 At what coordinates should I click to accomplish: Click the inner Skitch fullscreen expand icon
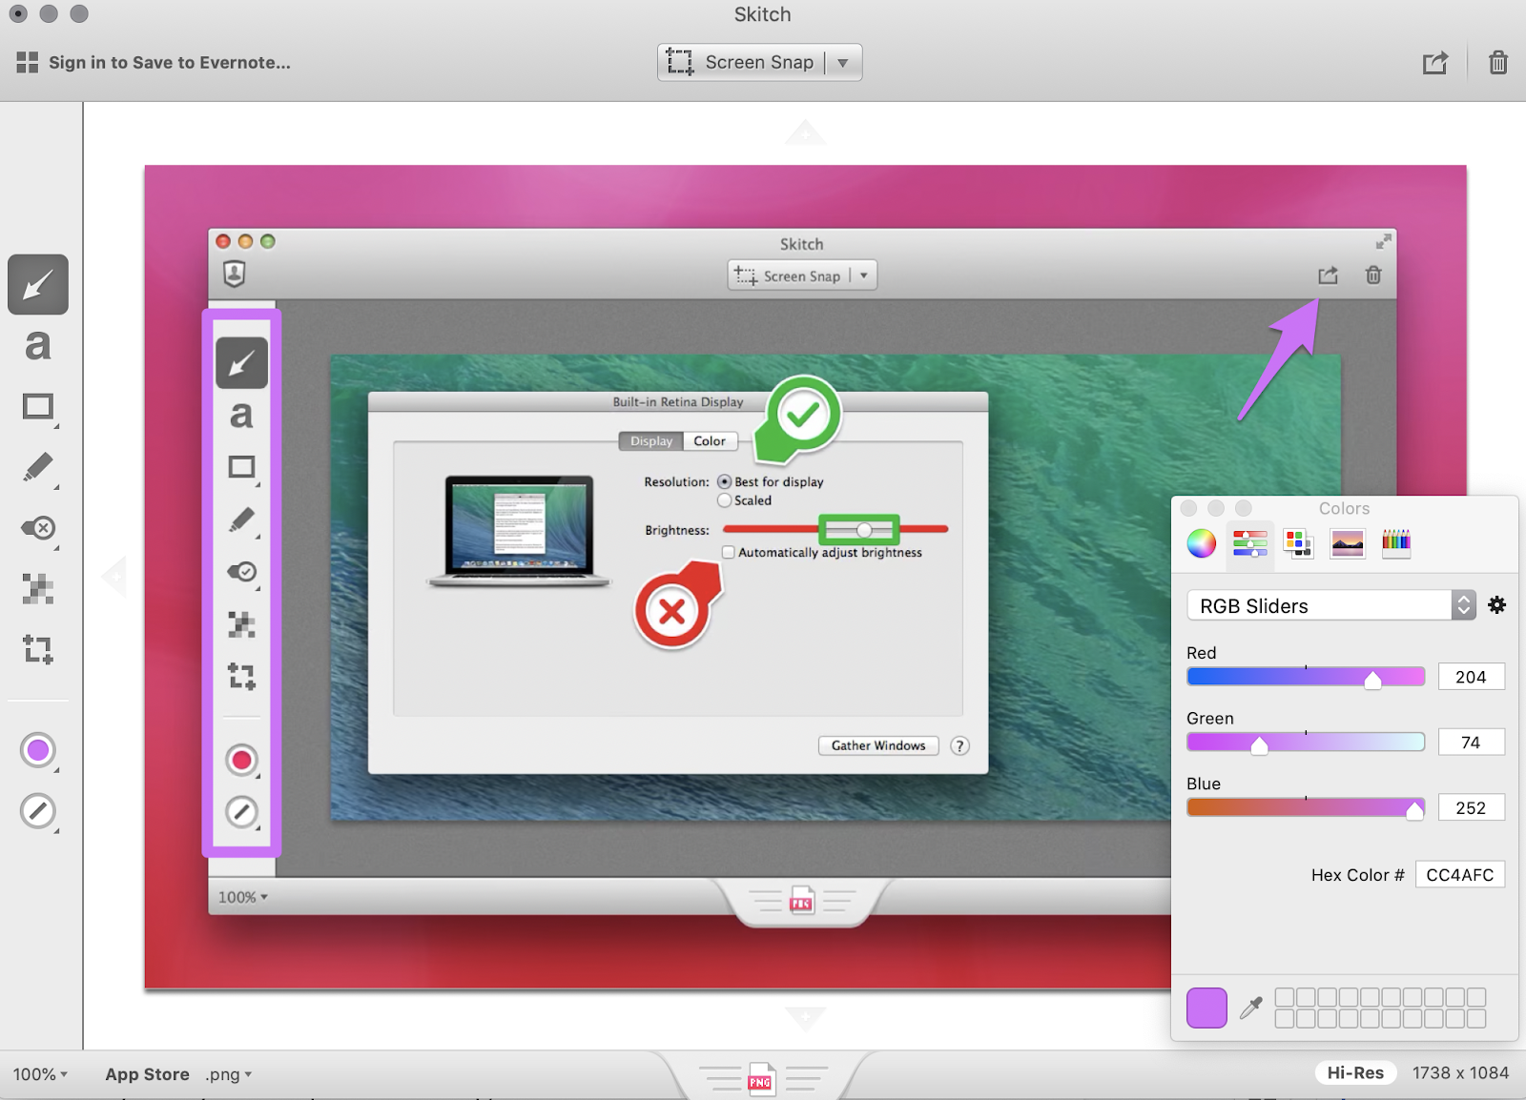click(x=1383, y=241)
